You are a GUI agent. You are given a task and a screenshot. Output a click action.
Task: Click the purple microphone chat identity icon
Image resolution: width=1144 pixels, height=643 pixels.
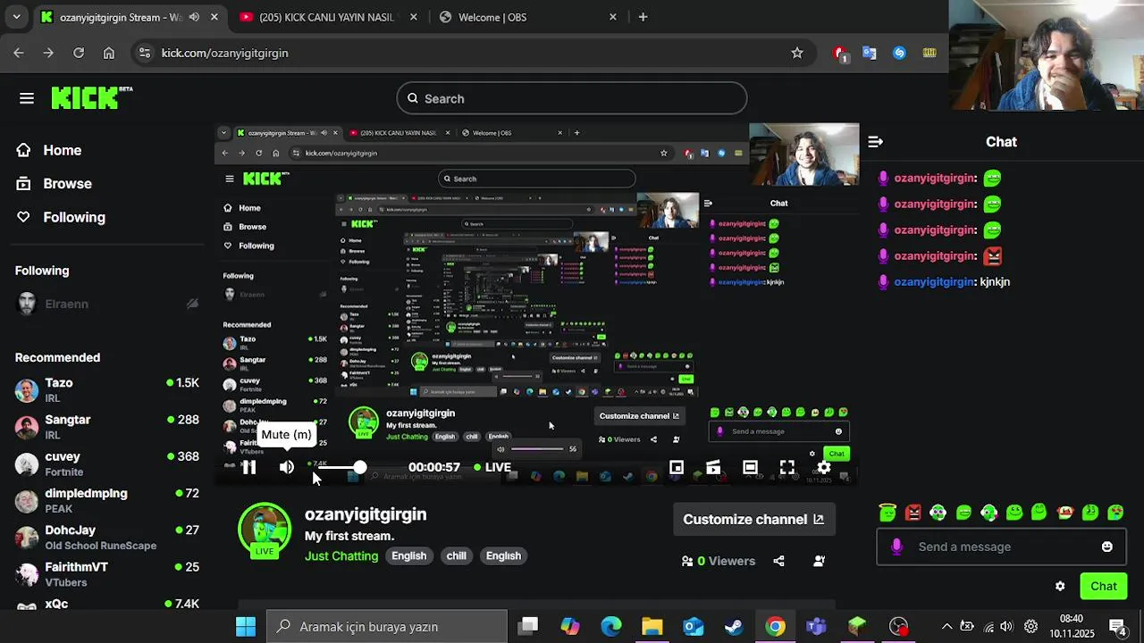897,547
